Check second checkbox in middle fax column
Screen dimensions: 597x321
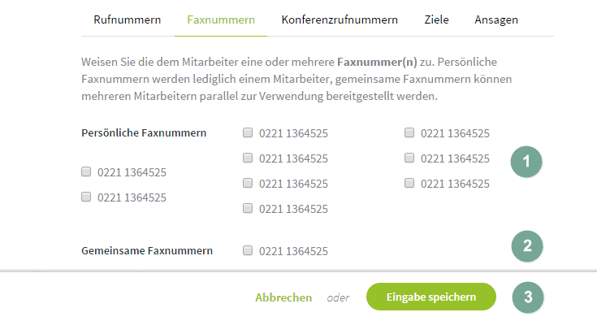248,158
